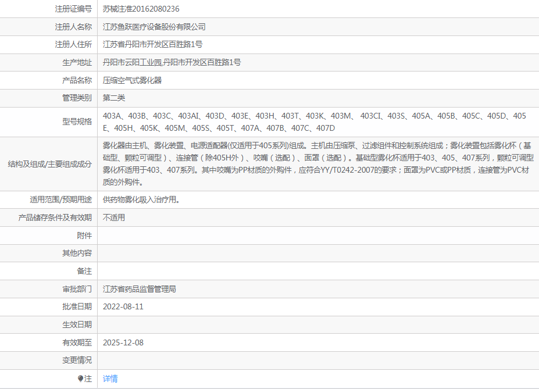Select the 管理类别 row label
The height and width of the screenshot is (389, 539).
(x=77, y=98)
